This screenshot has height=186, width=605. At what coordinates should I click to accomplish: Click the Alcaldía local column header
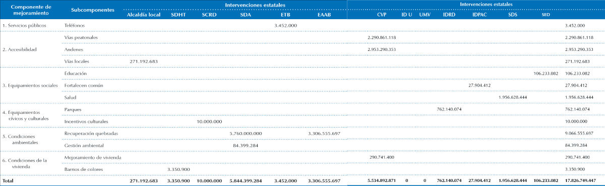pyautogui.click(x=144, y=15)
